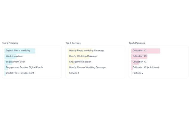The width and height of the screenshot is (191, 119).
Task: Select Hourly Cinema Wedding Coverage service
Action: [x=87, y=68]
